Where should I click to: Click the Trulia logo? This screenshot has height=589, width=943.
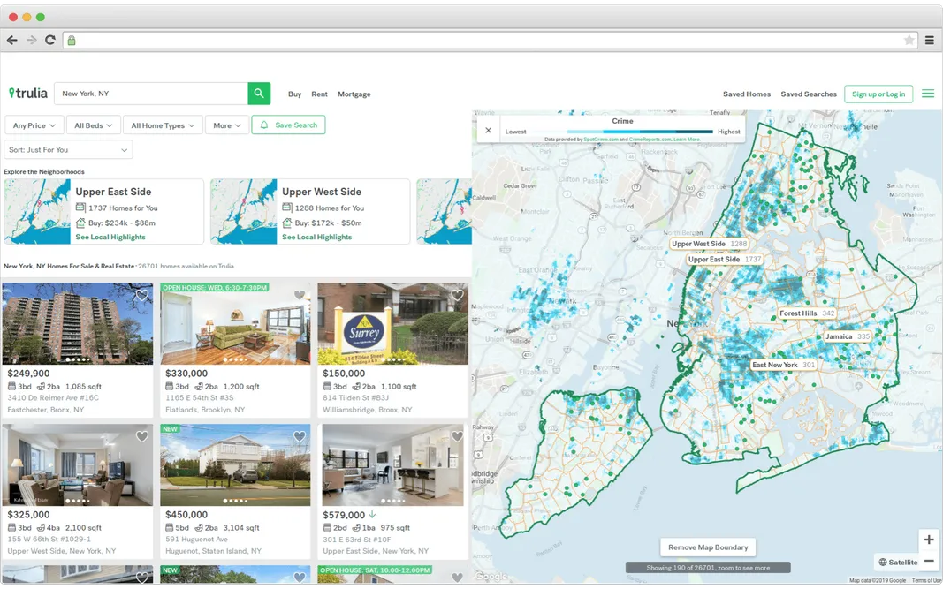27,93
